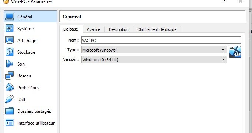The image size is (252, 133).
Task: Click the Windows 10 64-bit OS badge
Action: 235,52
